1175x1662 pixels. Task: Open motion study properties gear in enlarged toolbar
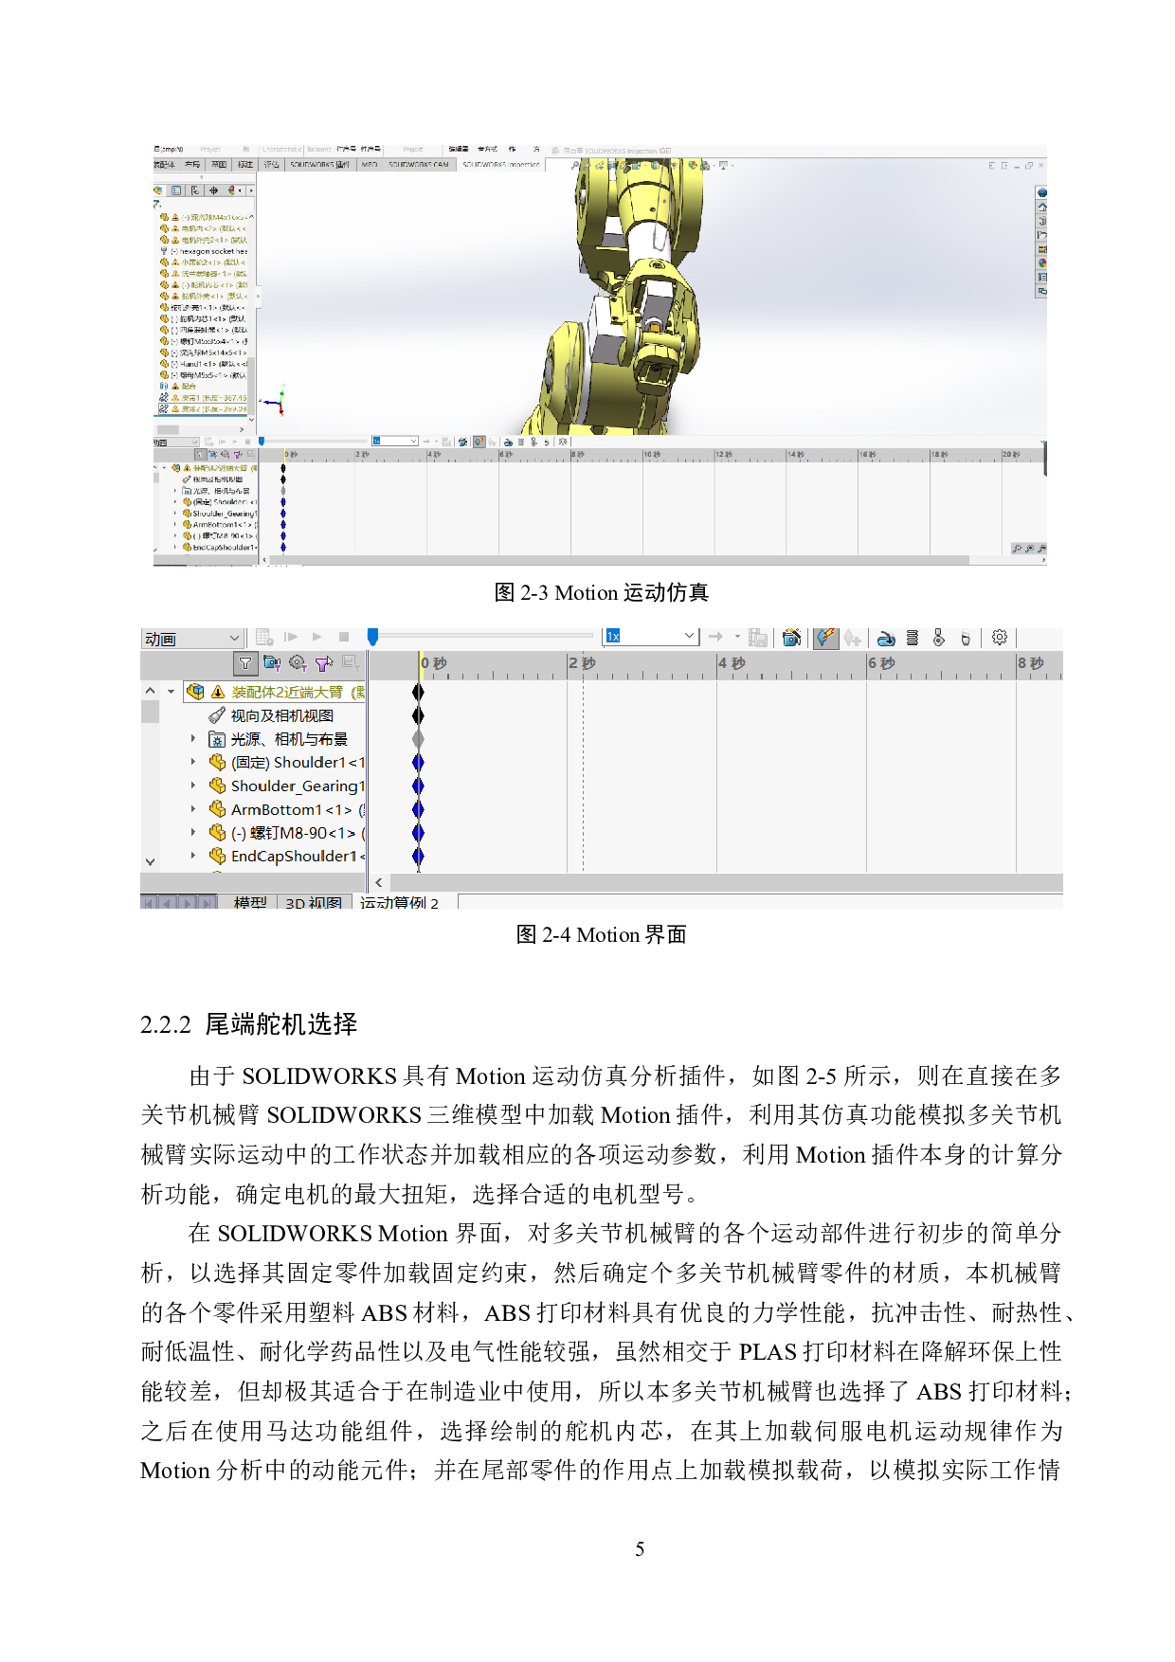(999, 638)
